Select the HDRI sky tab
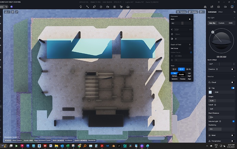Viewport: 237px width, 149px height. coord(230,23)
